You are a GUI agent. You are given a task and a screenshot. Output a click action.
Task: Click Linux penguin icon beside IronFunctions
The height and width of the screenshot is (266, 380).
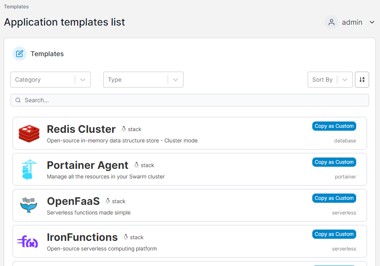coord(125,237)
